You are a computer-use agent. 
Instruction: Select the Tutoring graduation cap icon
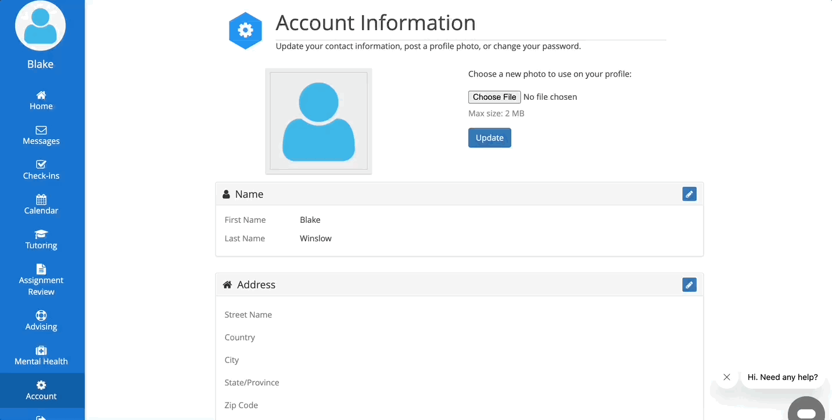pos(41,234)
